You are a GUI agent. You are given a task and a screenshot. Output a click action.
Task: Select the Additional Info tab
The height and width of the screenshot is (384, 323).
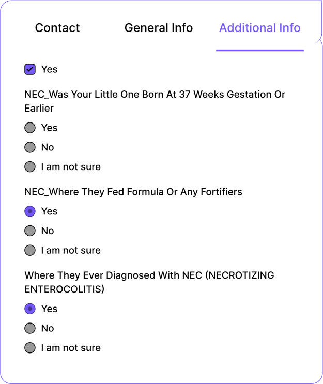click(x=259, y=28)
